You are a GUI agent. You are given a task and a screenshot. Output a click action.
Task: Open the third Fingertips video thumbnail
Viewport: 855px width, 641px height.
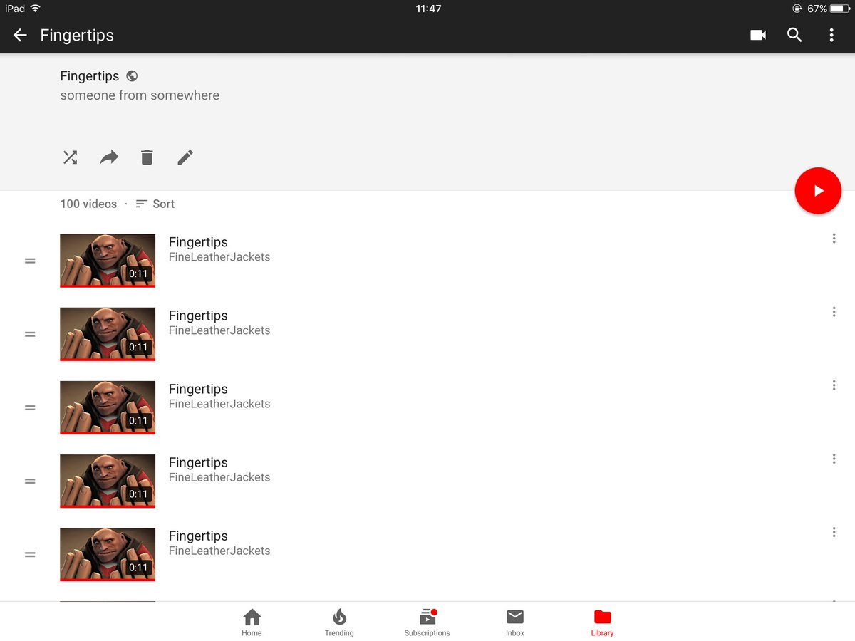coord(108,407)
